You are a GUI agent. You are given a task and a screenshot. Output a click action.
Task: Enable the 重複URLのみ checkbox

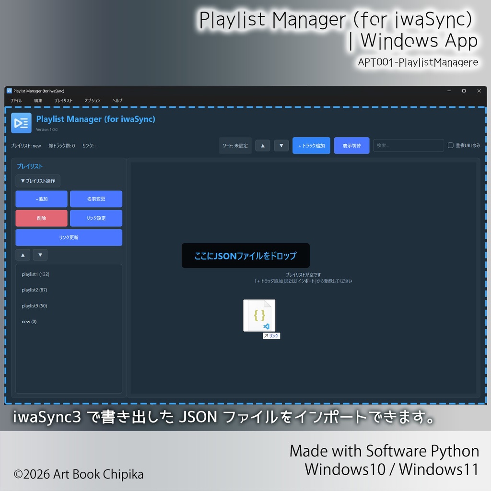tap(451, 145)
